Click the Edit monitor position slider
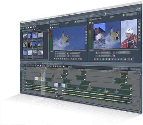Viewport: 143px width, 125px height. click(117, 49)
